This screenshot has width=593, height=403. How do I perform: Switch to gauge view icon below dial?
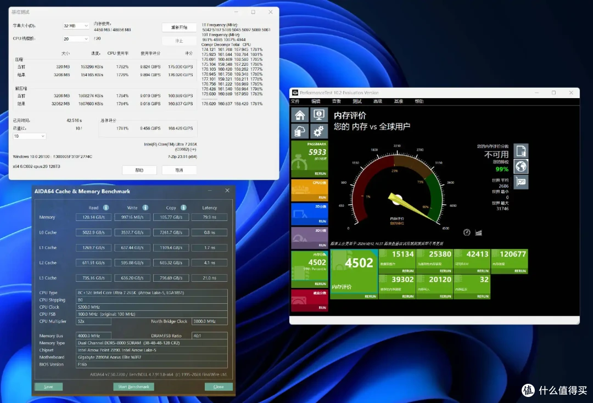point(467,232)
